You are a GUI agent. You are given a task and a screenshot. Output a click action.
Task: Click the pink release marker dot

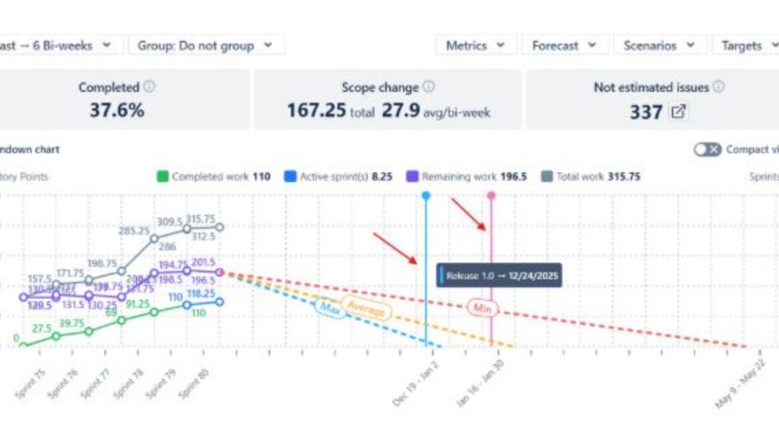[491, 196]
